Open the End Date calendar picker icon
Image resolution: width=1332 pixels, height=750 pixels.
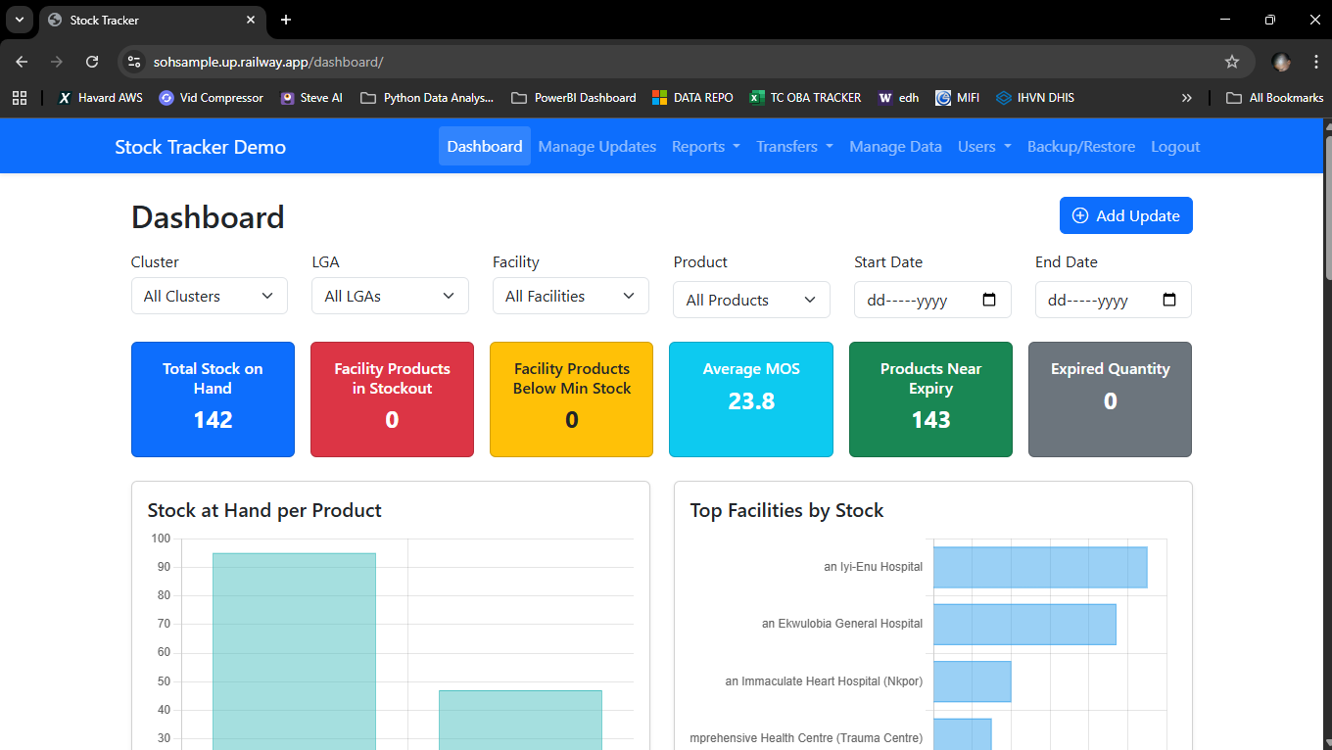pyautogui.click(x=1169, y=300)
